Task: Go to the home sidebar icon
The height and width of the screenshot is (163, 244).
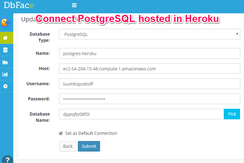Action: click(5, 38)
